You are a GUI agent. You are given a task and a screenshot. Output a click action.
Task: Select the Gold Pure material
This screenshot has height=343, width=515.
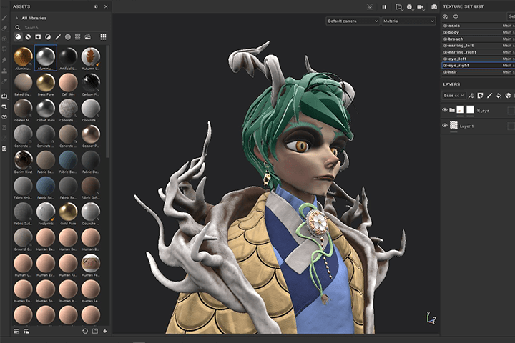point(68,214)
